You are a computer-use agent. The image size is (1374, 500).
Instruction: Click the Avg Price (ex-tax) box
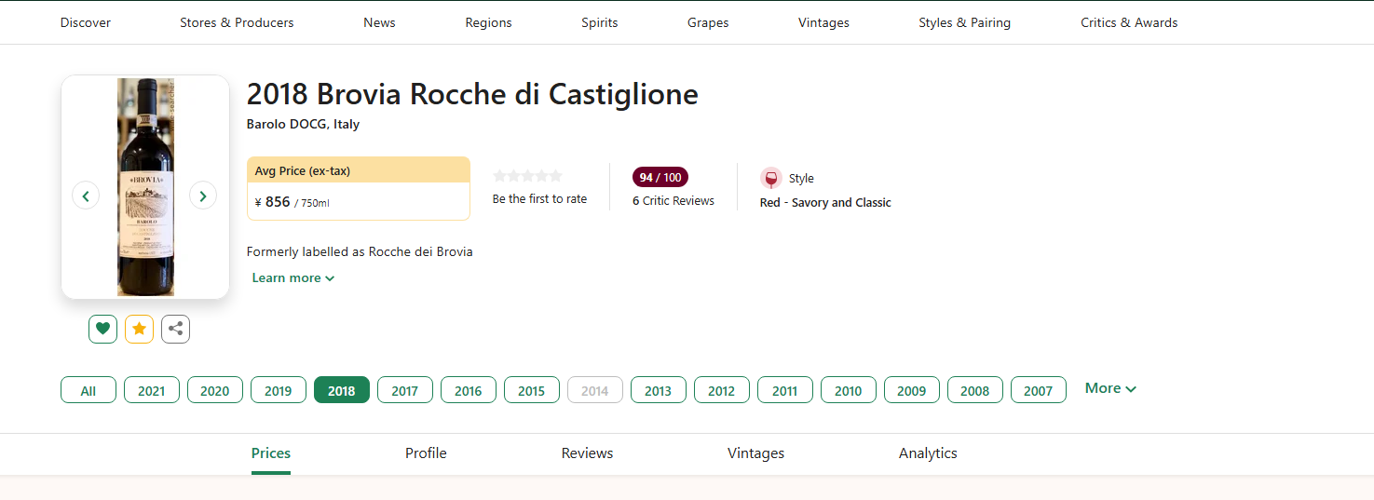(359, 189)
